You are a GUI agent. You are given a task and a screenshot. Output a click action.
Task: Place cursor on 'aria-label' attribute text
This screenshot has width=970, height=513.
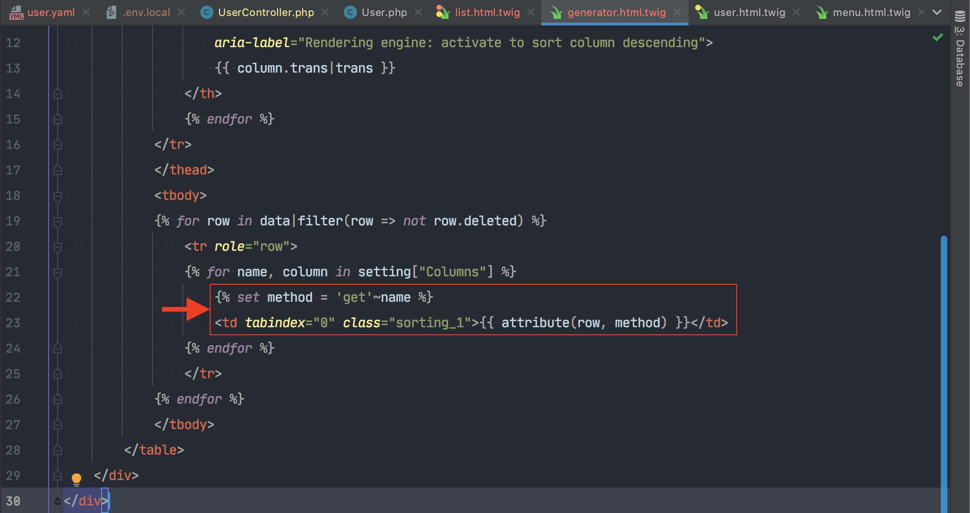pyautogui.click(x=252, y=43)
